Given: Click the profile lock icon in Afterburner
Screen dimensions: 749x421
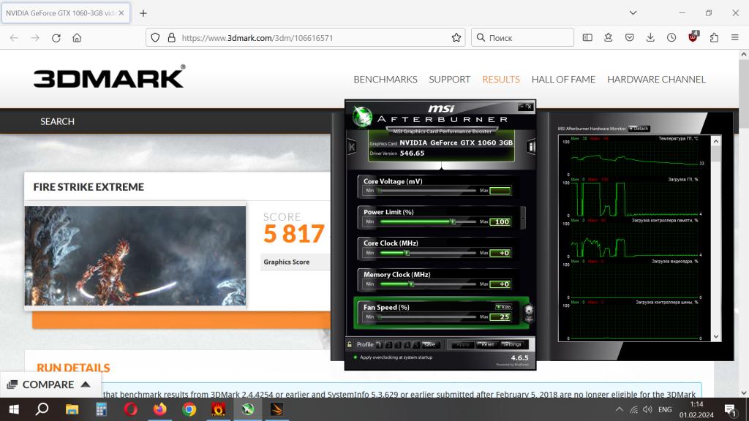Looking at the screenshot, I should tap(350, 345).
